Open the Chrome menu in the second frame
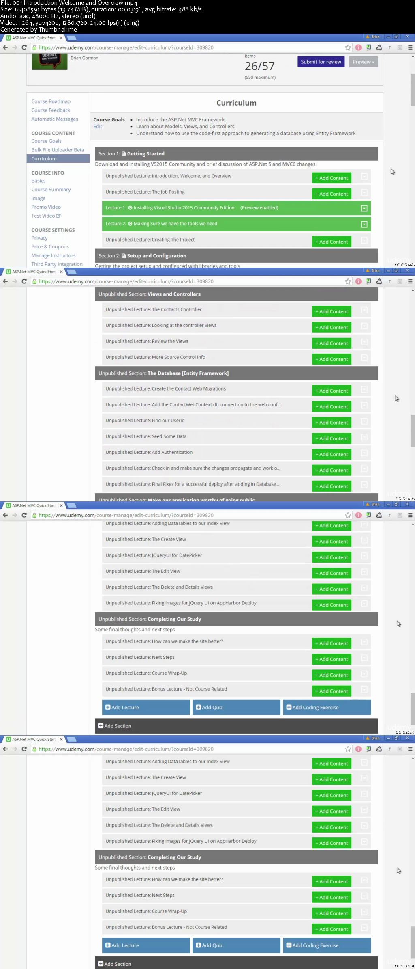Image resolution: width=415 pixels, height=969 pixels. click(x=410, y=281)
